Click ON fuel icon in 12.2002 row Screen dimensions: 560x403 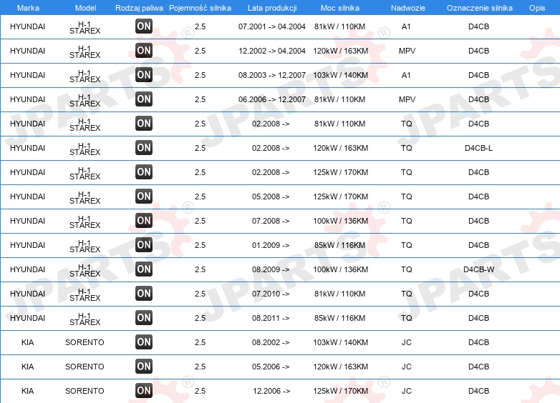144,50
